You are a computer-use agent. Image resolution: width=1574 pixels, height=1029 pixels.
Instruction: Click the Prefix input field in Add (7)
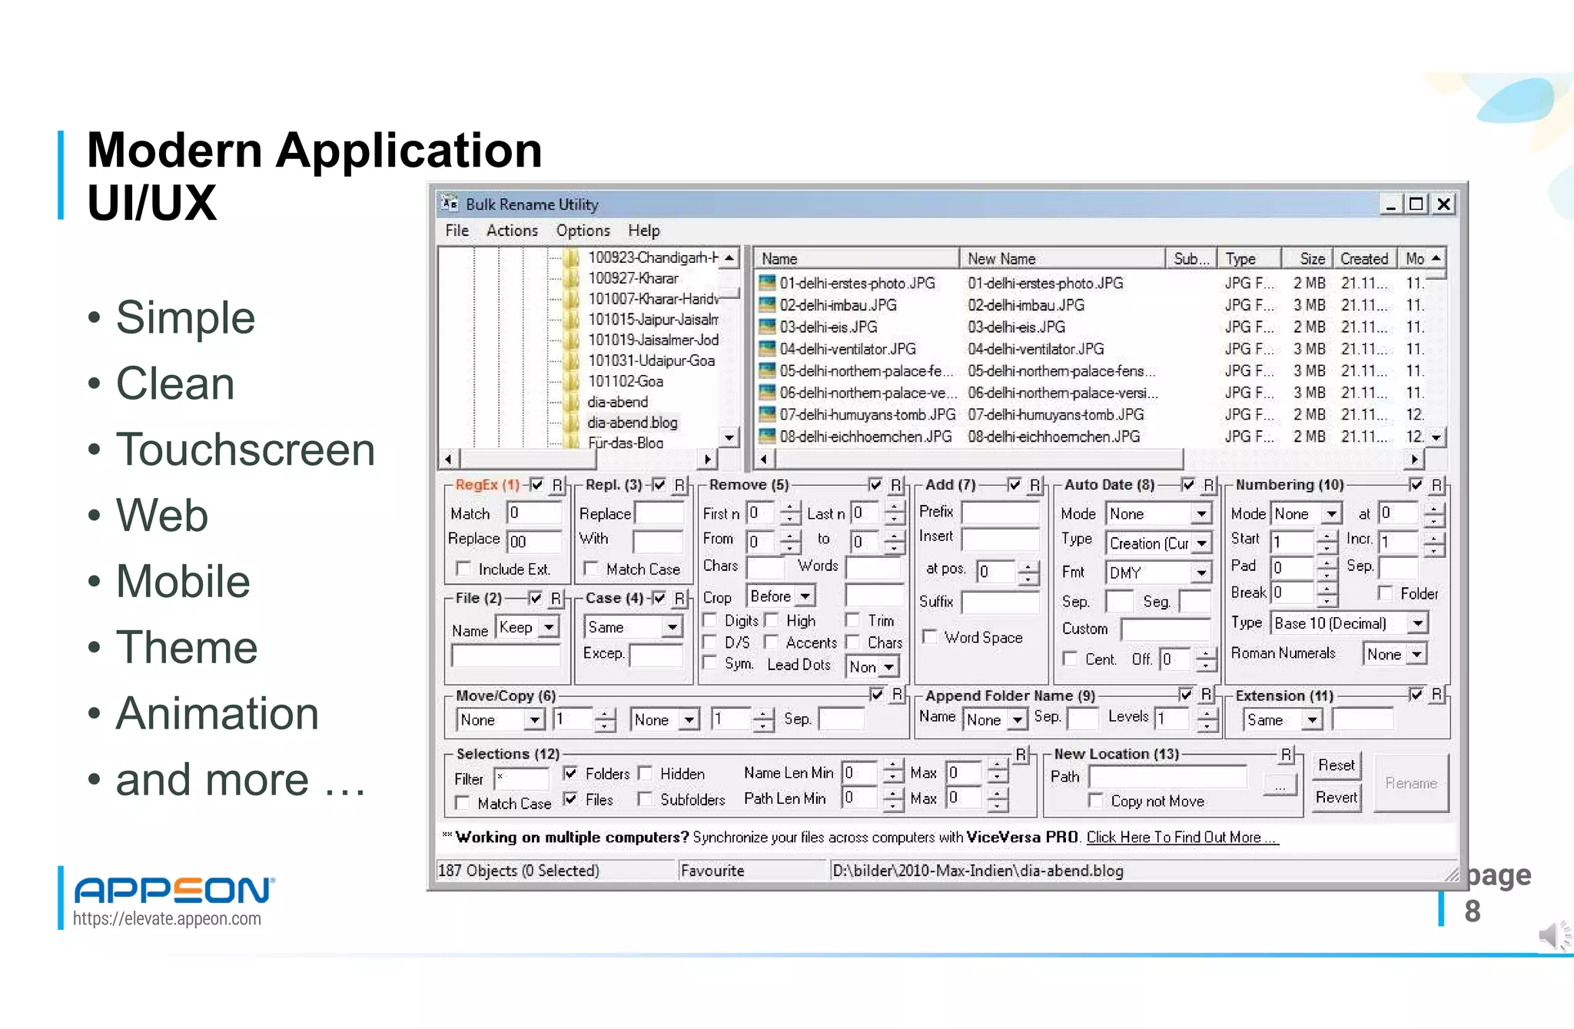pyautogui.click(x=1000, y=512)
